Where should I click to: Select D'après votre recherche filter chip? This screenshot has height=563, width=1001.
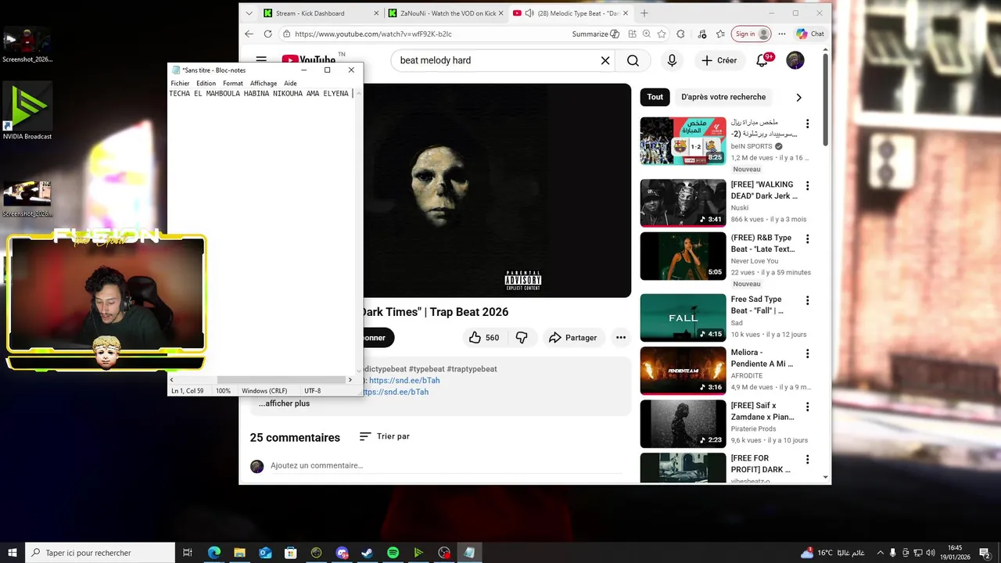coord(723,97)
